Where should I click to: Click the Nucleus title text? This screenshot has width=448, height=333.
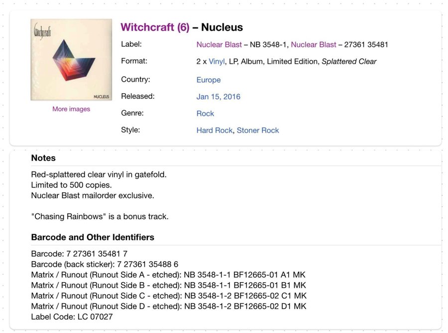[222, 27]
